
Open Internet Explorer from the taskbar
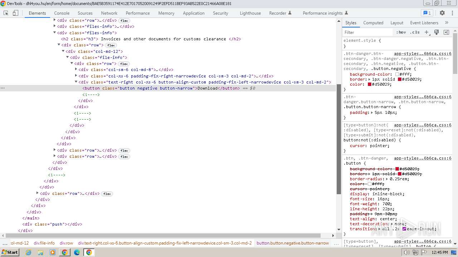[29, 252]
